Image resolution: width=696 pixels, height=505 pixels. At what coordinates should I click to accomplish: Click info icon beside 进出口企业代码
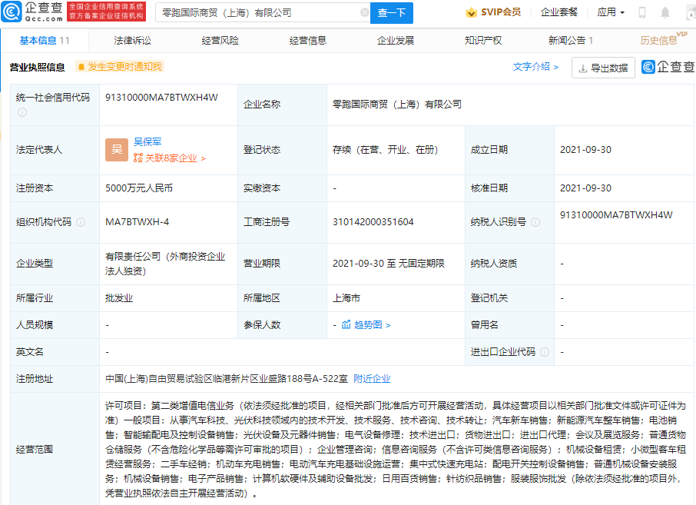(544, 351)
